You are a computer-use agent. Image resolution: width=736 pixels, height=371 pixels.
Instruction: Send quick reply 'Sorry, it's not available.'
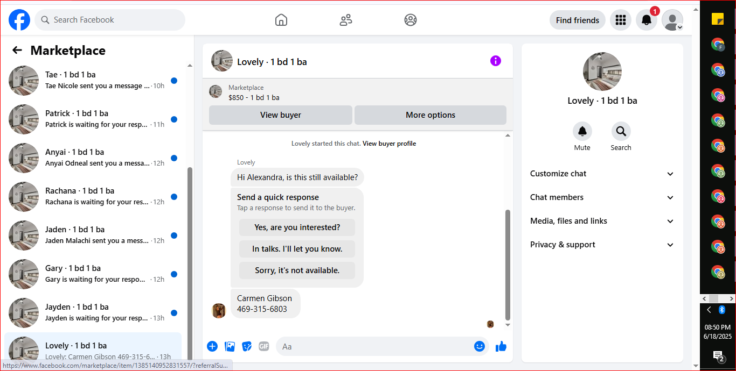pyautogui.click(x=297, y=270)
